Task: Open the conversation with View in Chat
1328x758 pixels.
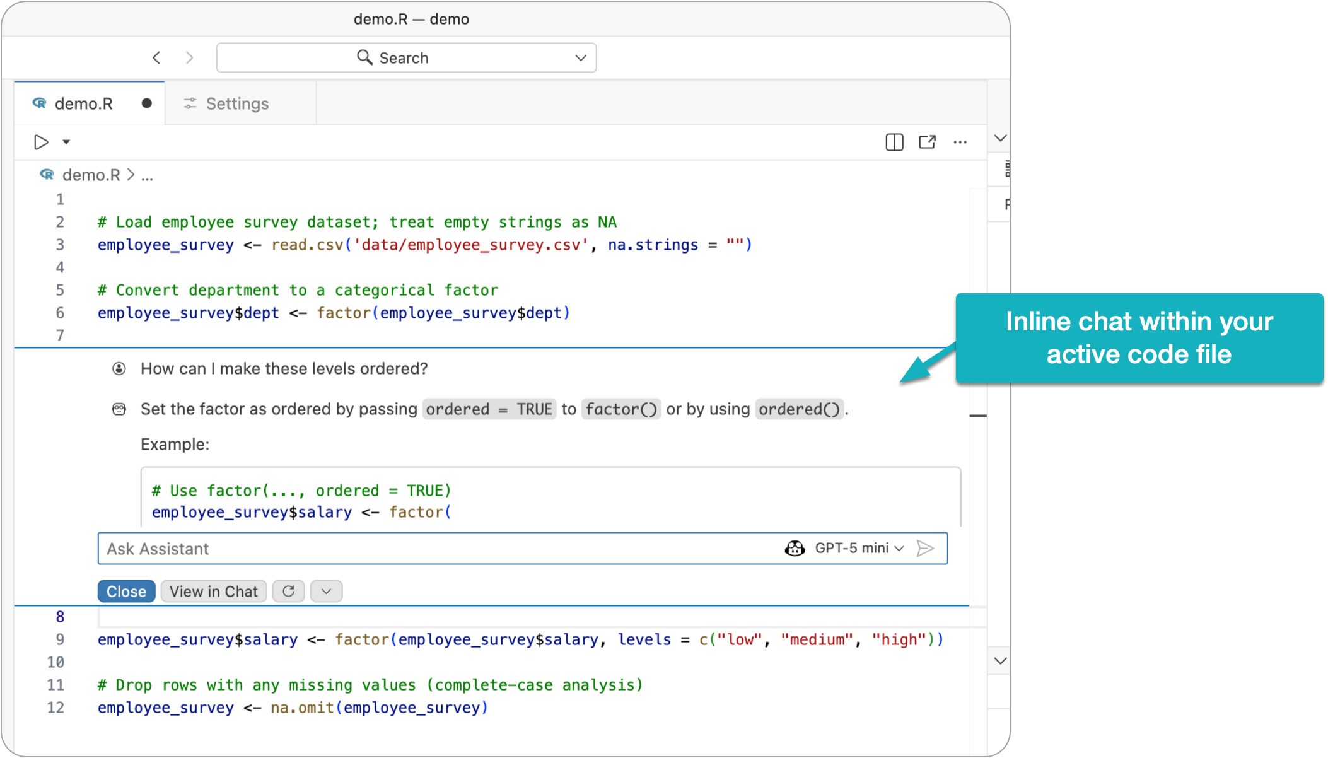Action: coord(213,591)
